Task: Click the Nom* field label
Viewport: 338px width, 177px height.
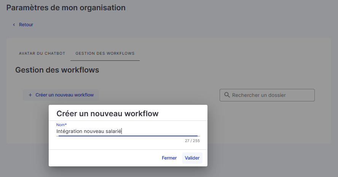Action: [61, 125]
